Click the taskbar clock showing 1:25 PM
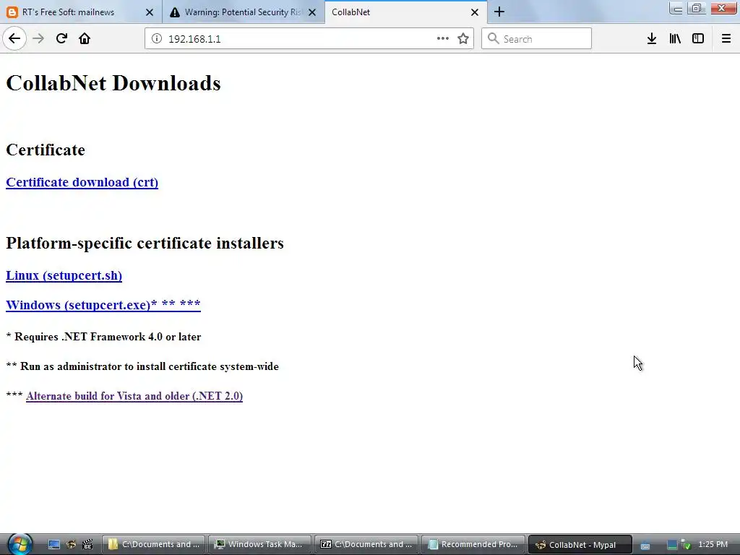The width and height of the screenshot is (740, 555). (713, 544)
